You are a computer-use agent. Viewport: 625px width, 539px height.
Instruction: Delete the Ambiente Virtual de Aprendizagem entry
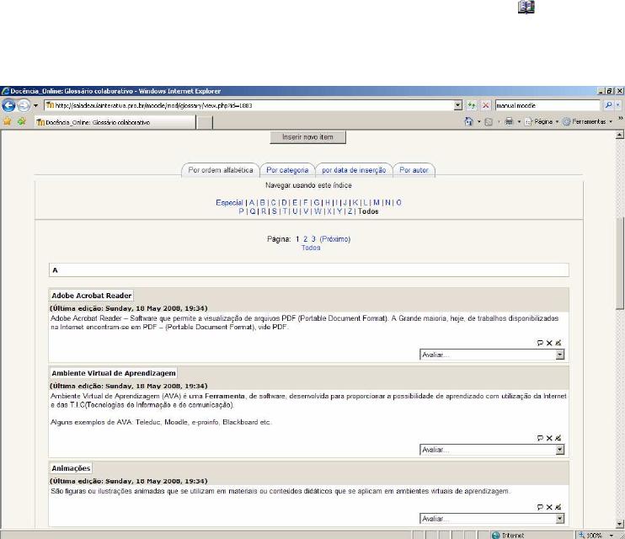pos(549,438)
